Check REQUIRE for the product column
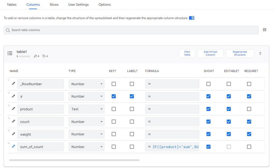 pyautogui.click(x=249, y=109)
